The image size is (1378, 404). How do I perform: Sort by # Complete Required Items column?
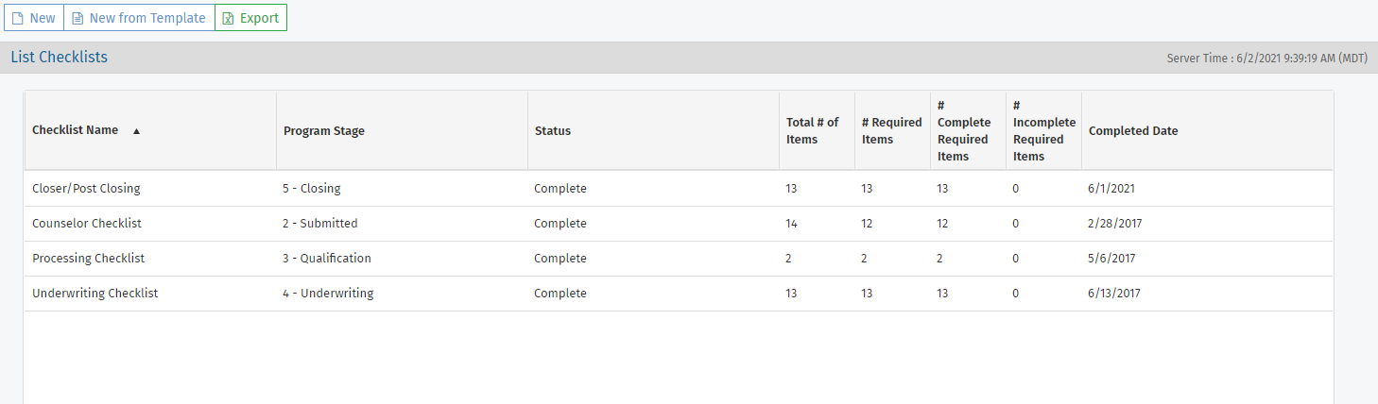pyautogui.click(x=964, y=131)
